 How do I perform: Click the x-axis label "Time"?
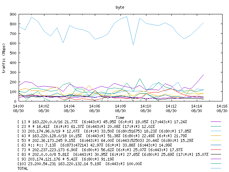click(x=120, y=118)
